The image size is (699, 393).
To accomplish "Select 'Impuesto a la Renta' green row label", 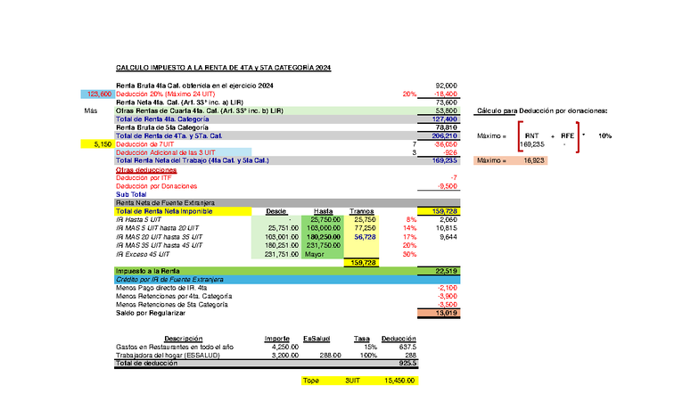I will coord(148,271).
